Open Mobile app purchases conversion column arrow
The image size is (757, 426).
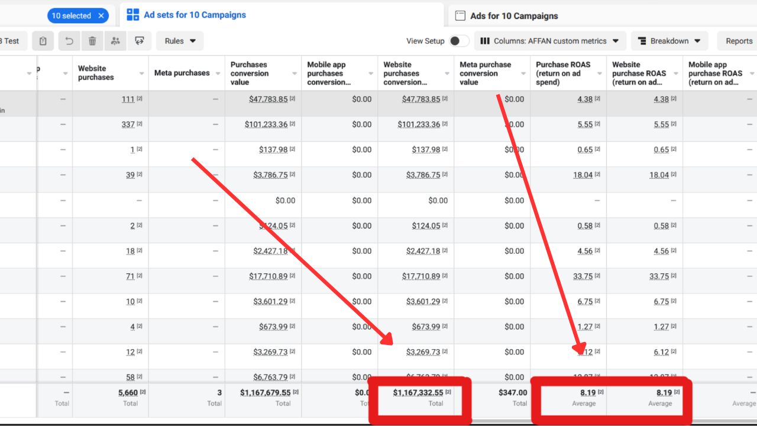[x=371, y=73]
